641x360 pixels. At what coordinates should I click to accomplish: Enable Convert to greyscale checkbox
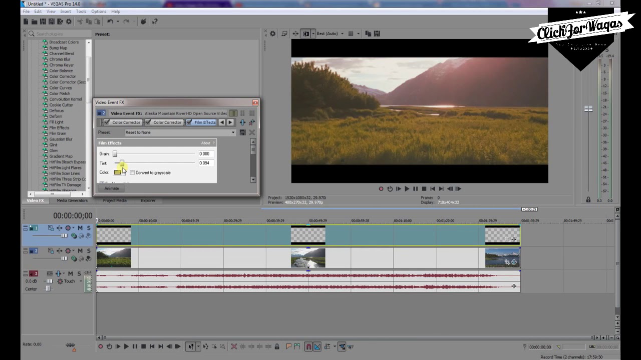(132, 172)
